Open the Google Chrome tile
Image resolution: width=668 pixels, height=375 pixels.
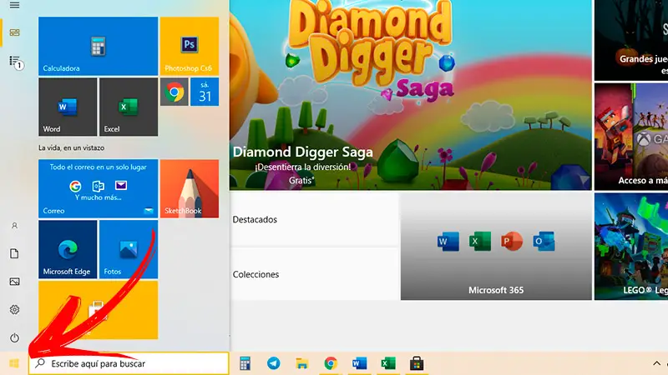click(x=175, y=92)
